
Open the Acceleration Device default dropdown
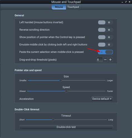pyautogui.click(x=102, y=99)
